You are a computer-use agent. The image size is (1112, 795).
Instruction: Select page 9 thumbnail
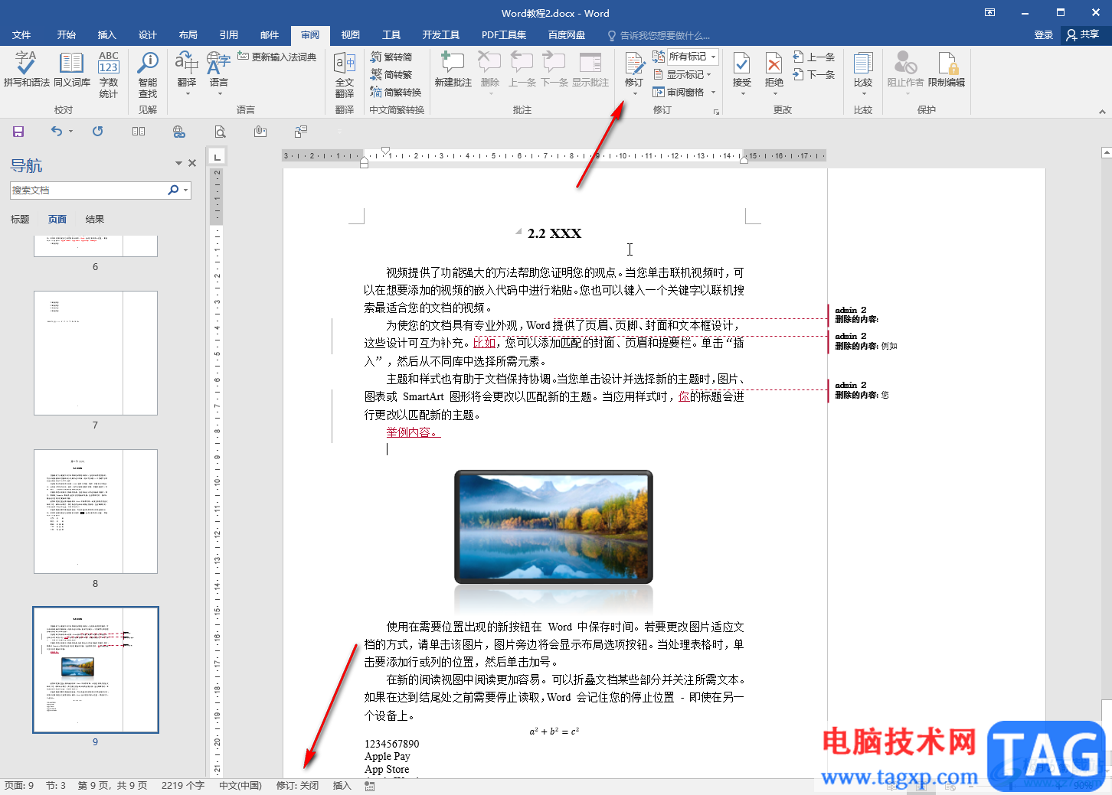[x=96, y=670]
